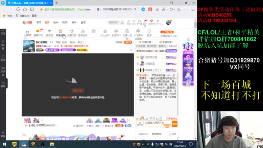Click the blue infinity extension icon
Viewport: 263px width, 148px height.
click(143, 10)
